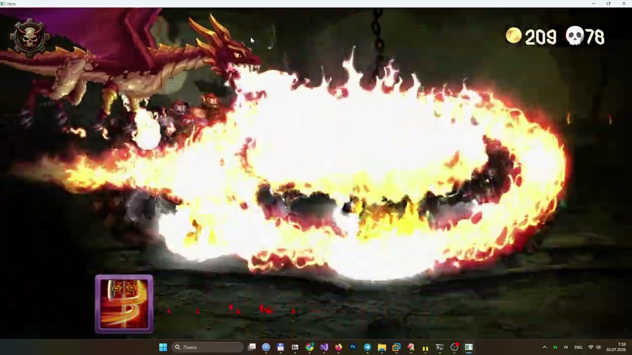Open the Task View taskbar icon
The width and height of the screenshot is (632, 355).
coord(252,347)
